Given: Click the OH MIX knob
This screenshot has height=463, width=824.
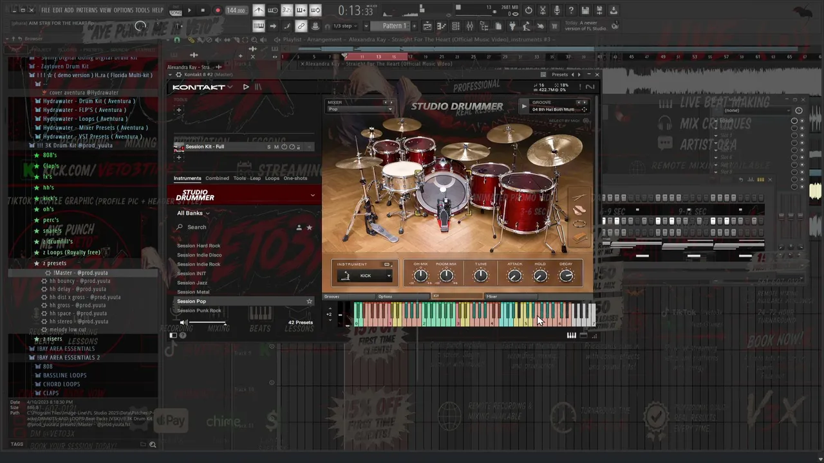Looking at the screenshot, I should pyautogui.click(x=420, y=276).
